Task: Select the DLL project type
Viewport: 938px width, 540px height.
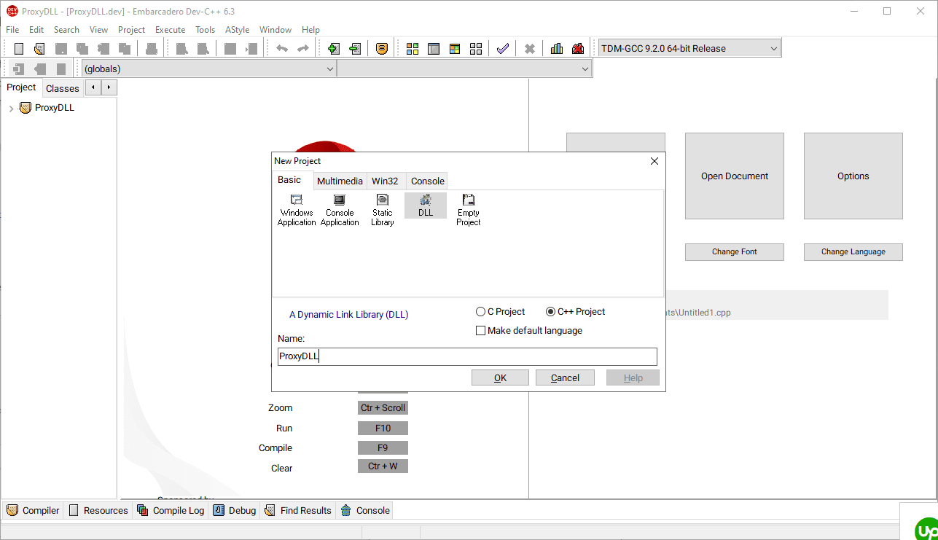Action: (426, 206)
